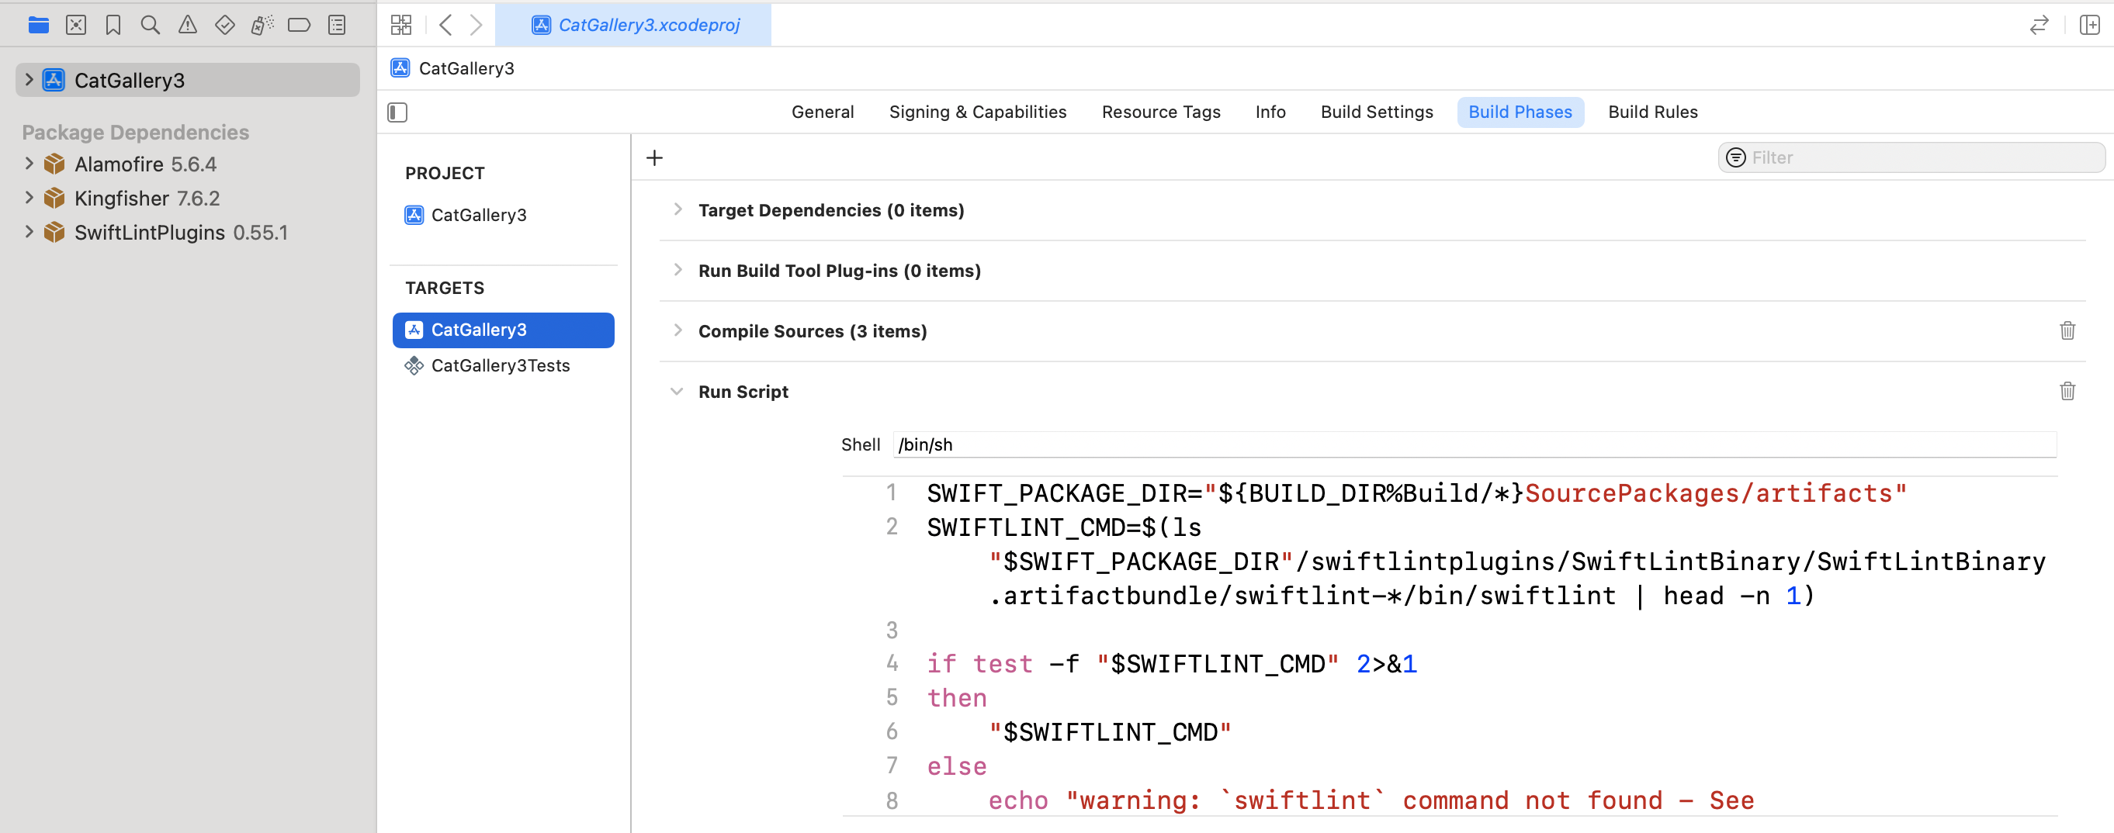Image resolution: width=2114 pixels, height=833 pixels.
Task: Click the SwiftLintPlugins package box icon
Action: point(54,233)
